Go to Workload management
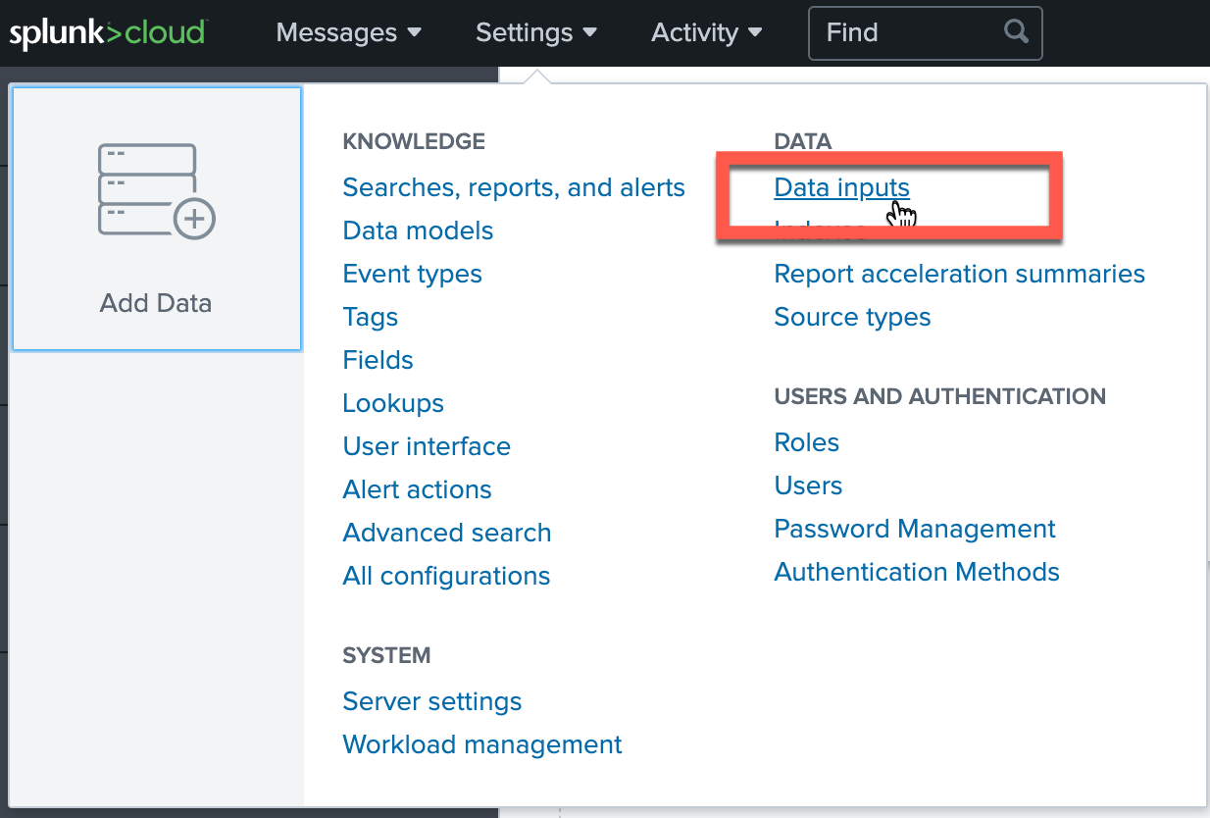Viewport: 1210px width, 818px height. point(481,744)
